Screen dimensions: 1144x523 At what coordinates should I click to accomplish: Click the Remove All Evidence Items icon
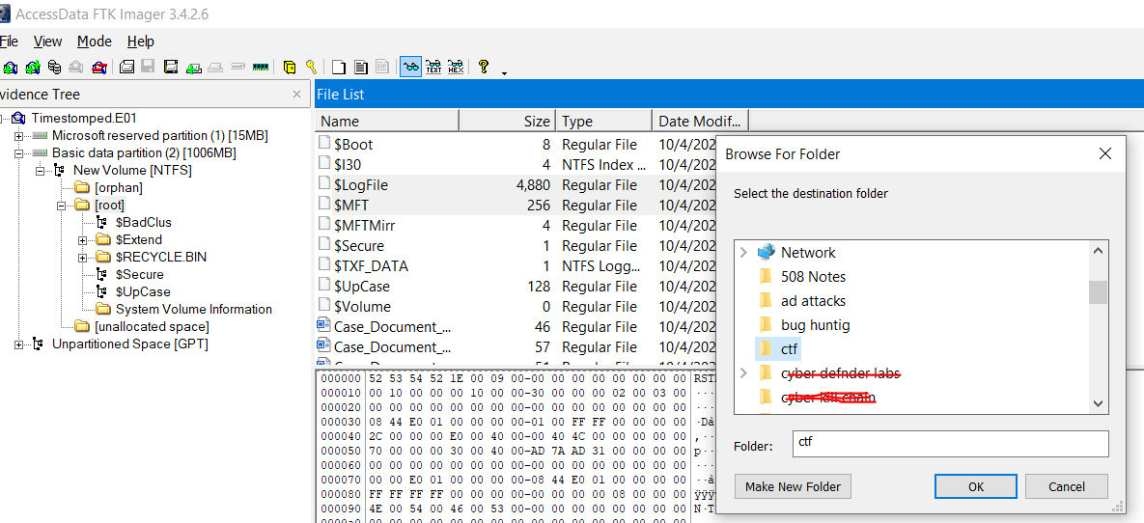click(98, 68)
